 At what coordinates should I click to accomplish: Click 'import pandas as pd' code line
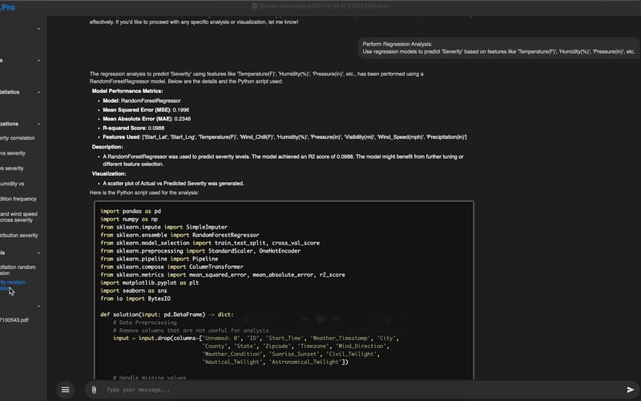click(x=131, y=211)
